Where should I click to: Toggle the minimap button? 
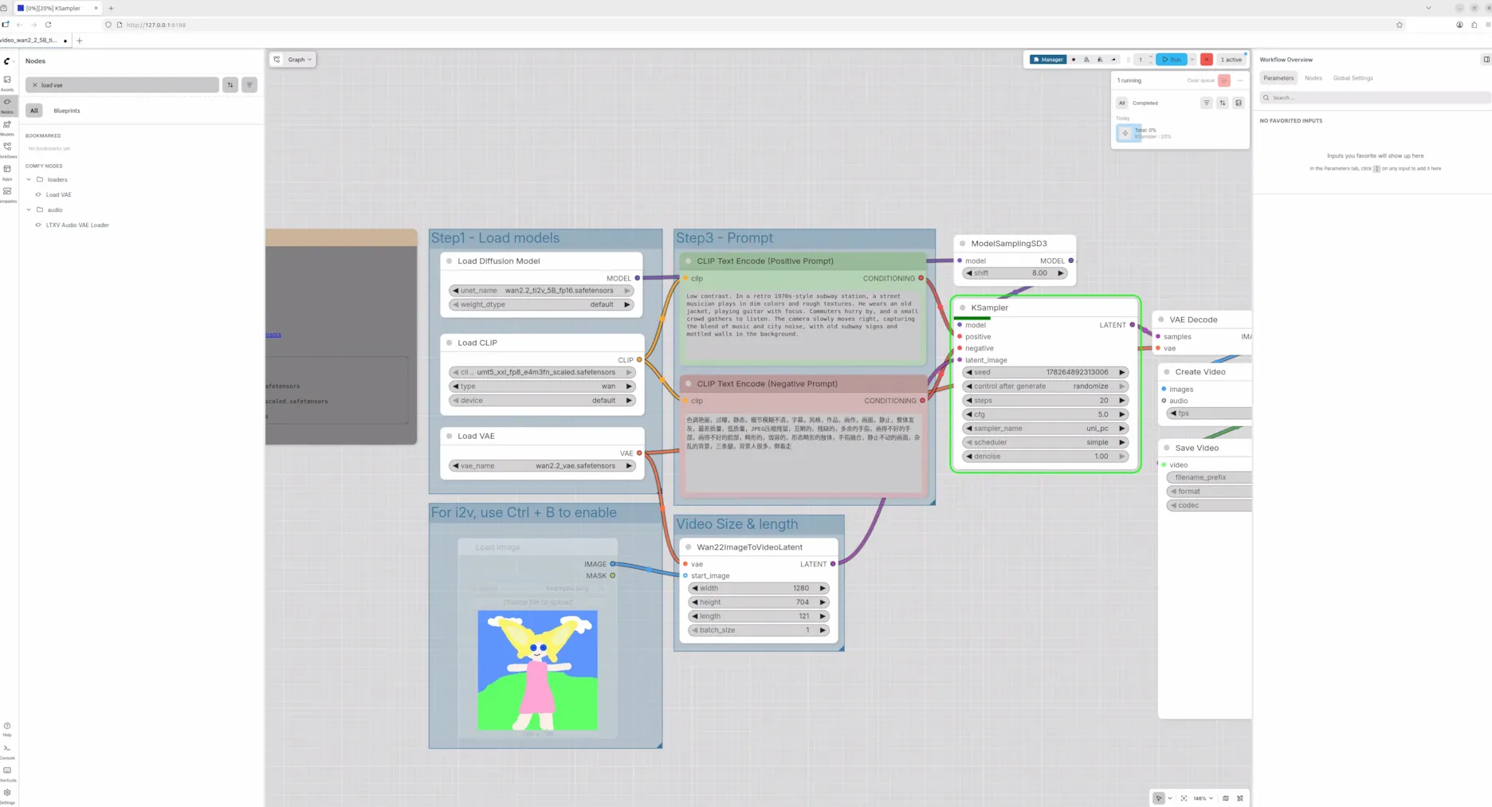[1226, 798]
